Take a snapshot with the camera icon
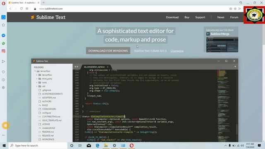Image resolution: width=265 pixels, height=149 pixels. tap(231, 9)
